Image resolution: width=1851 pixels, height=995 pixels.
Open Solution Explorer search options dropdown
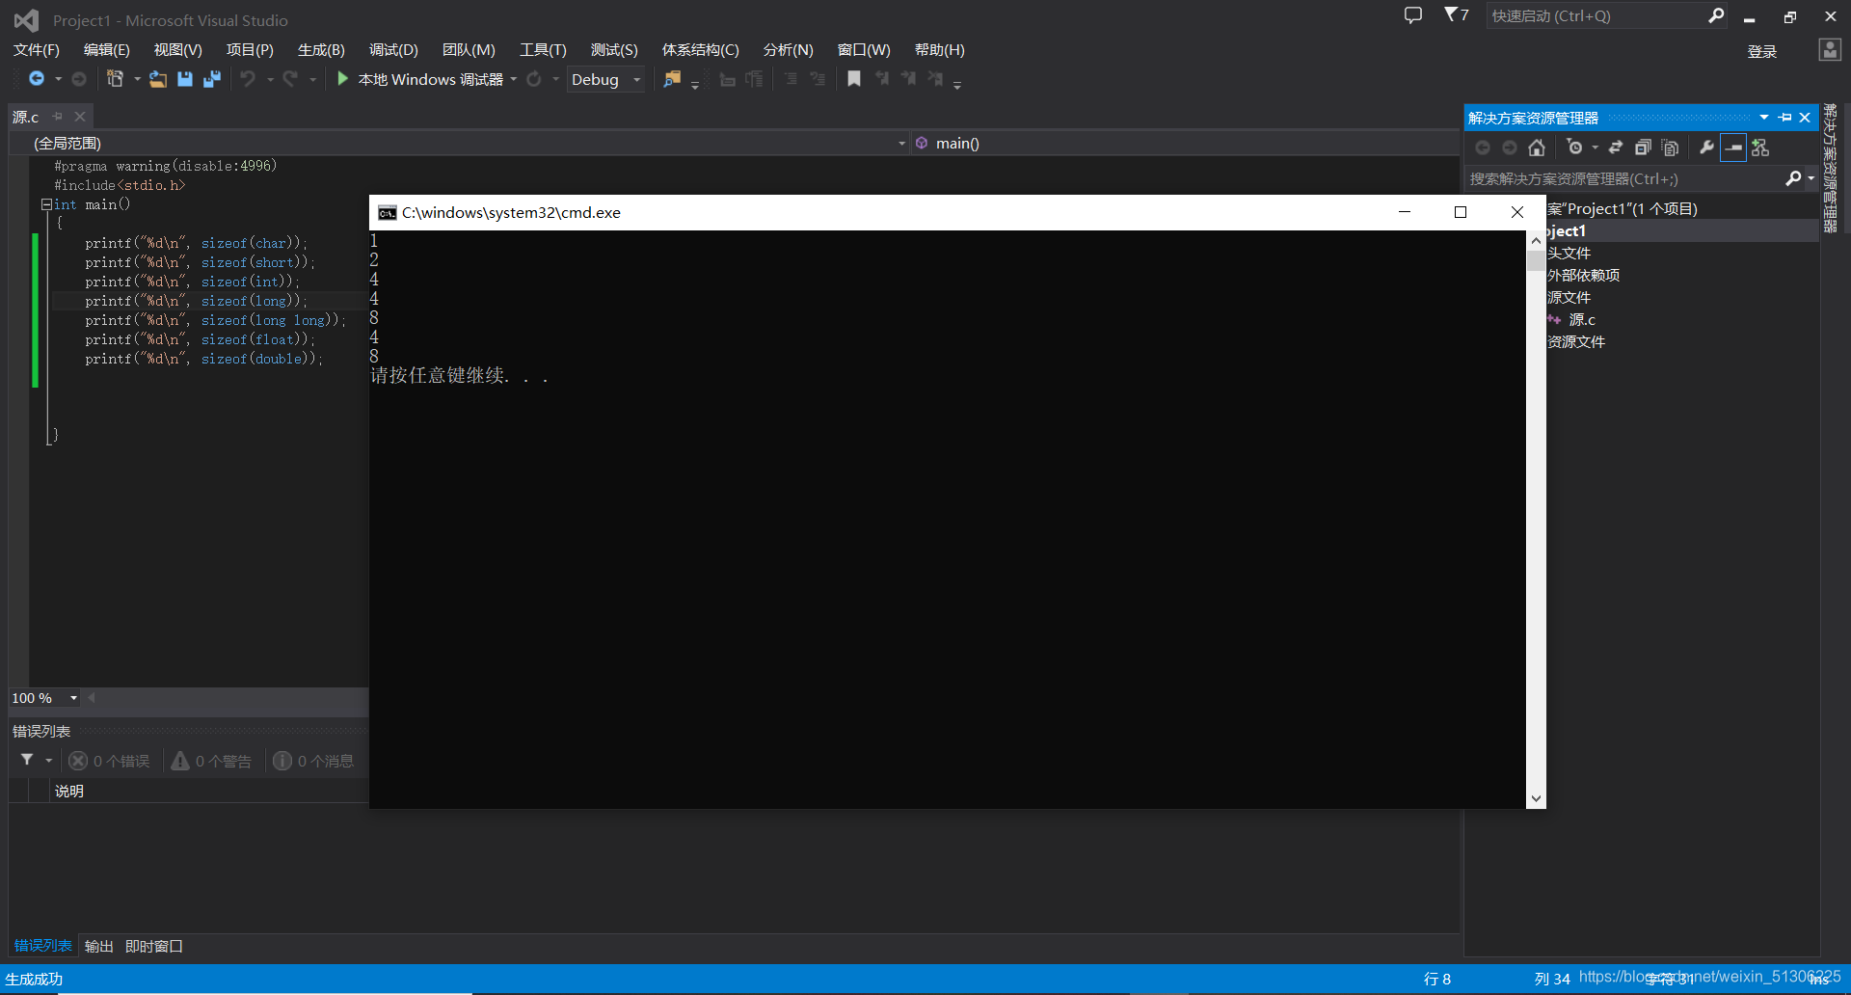[x=1811, y=178]
